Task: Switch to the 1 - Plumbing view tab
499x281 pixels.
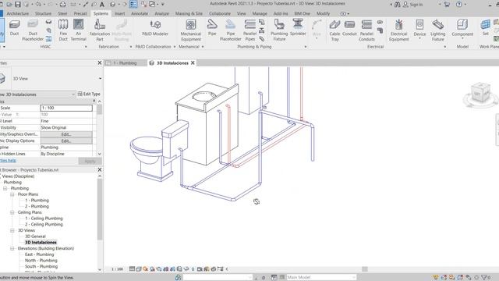Action: 125,63
